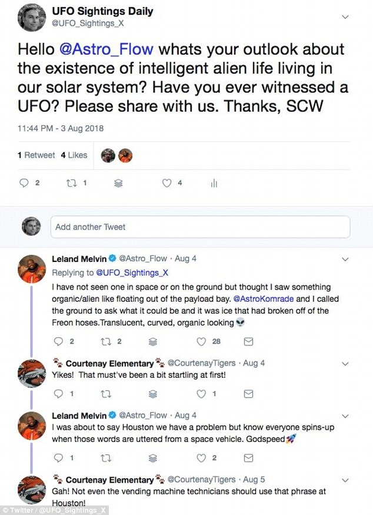Send Leland Melvin's first reply via direct message
The width and height of the screenshot is (373, 515).
248,341
